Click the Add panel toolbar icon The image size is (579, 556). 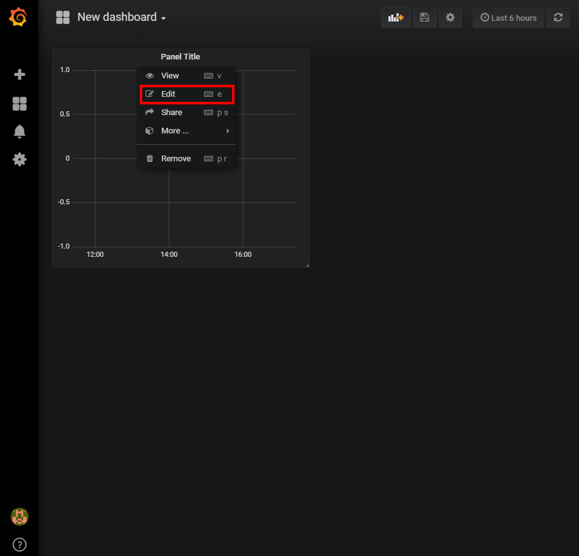coord(395,17)
